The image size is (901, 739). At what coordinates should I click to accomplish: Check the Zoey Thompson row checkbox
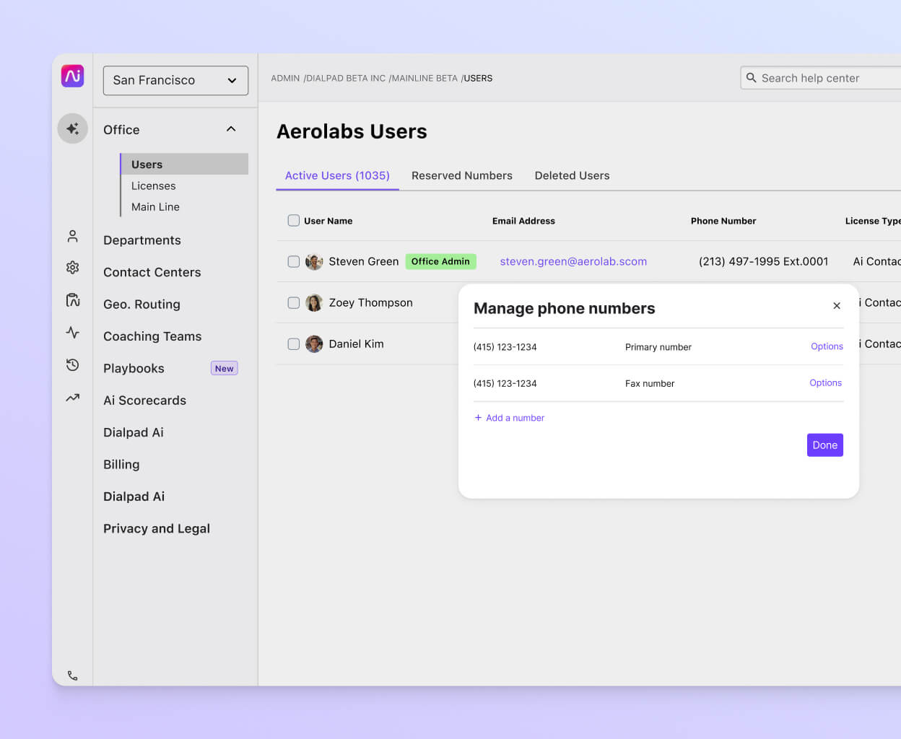[293, 302]
